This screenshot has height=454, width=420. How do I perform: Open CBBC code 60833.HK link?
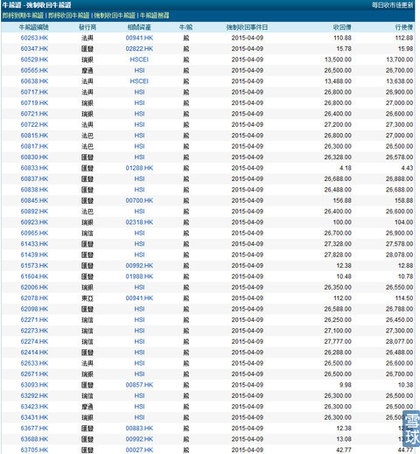[x=34, y=168]
